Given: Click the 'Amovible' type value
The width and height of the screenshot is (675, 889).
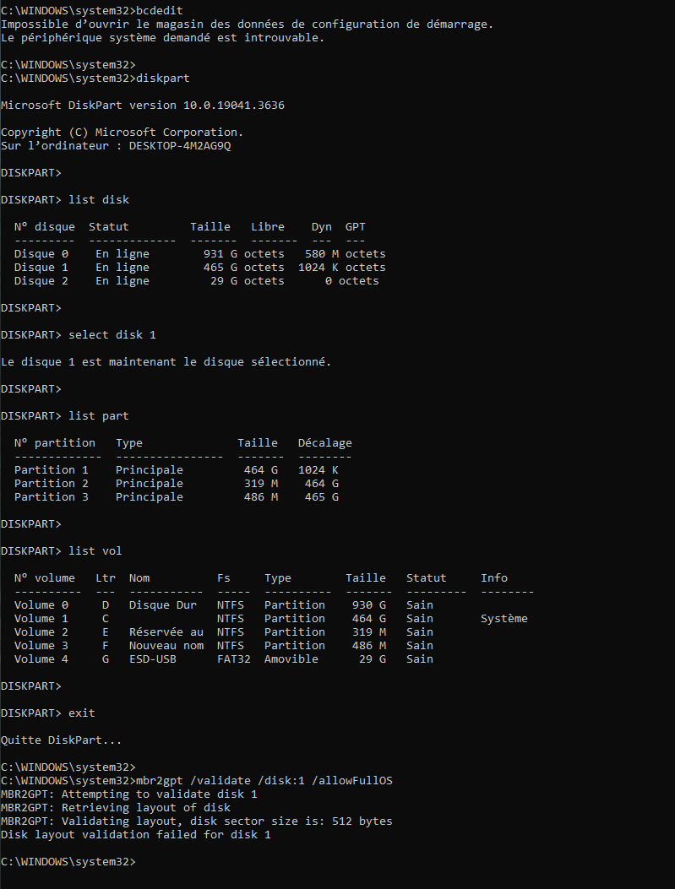Looking at the screenshot, I should coord(291,659).
